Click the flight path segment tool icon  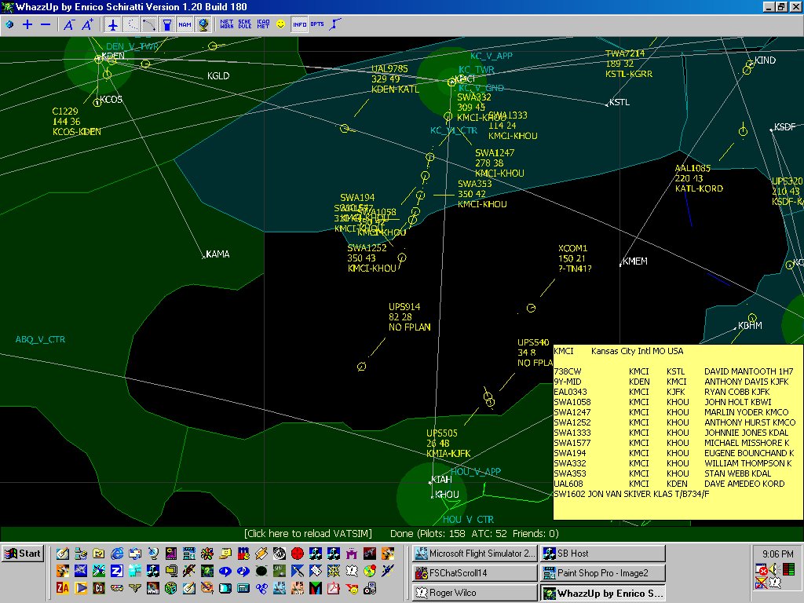[335, 24]
